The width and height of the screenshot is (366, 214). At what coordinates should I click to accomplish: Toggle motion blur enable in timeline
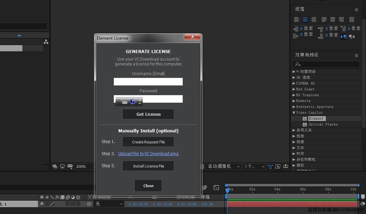click(x=205, y=187)
